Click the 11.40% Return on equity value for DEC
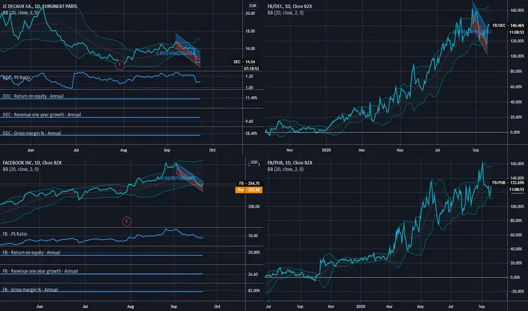The height and width of the screenshot is (311, 528). click(x=251, y=98)
